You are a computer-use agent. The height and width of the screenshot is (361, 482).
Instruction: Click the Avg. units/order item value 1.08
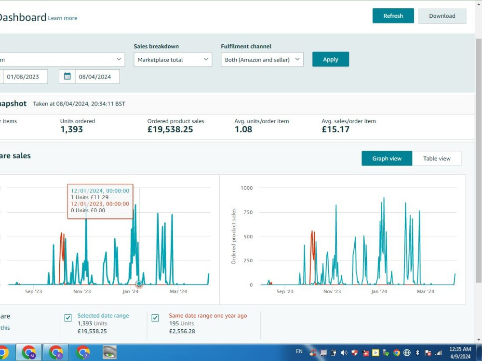click(243, 129)
